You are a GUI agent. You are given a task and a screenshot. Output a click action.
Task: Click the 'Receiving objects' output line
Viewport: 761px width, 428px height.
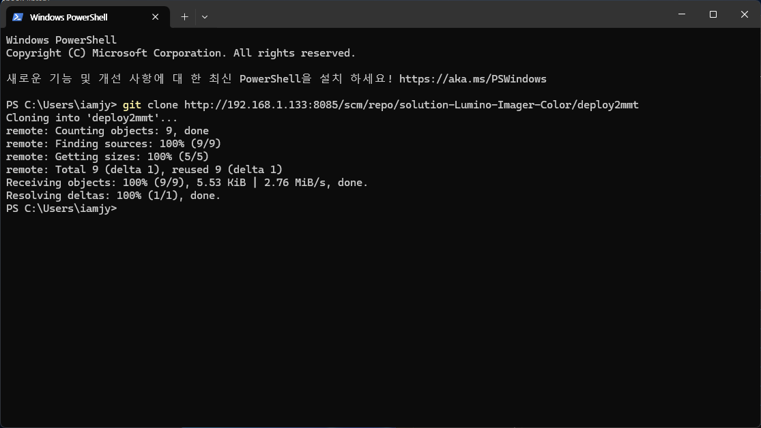[x=186, y=183]
